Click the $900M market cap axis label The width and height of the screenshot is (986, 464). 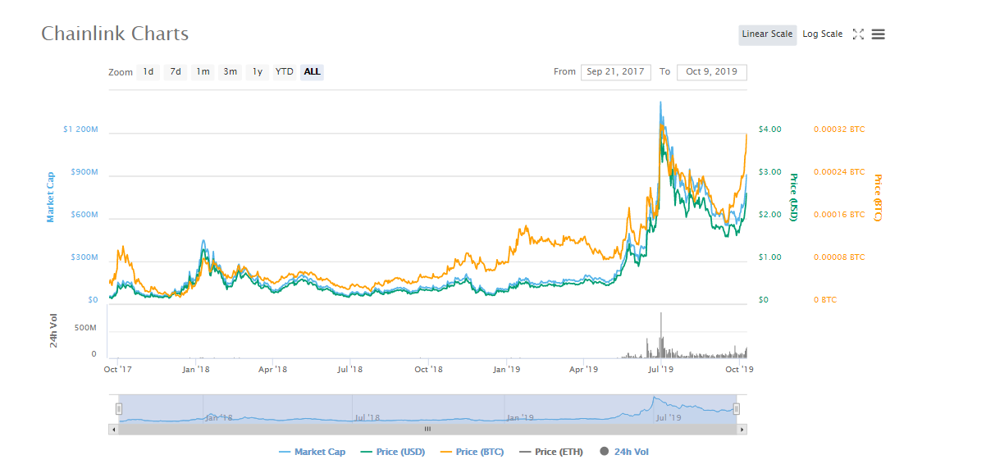[x=84, y=172]
